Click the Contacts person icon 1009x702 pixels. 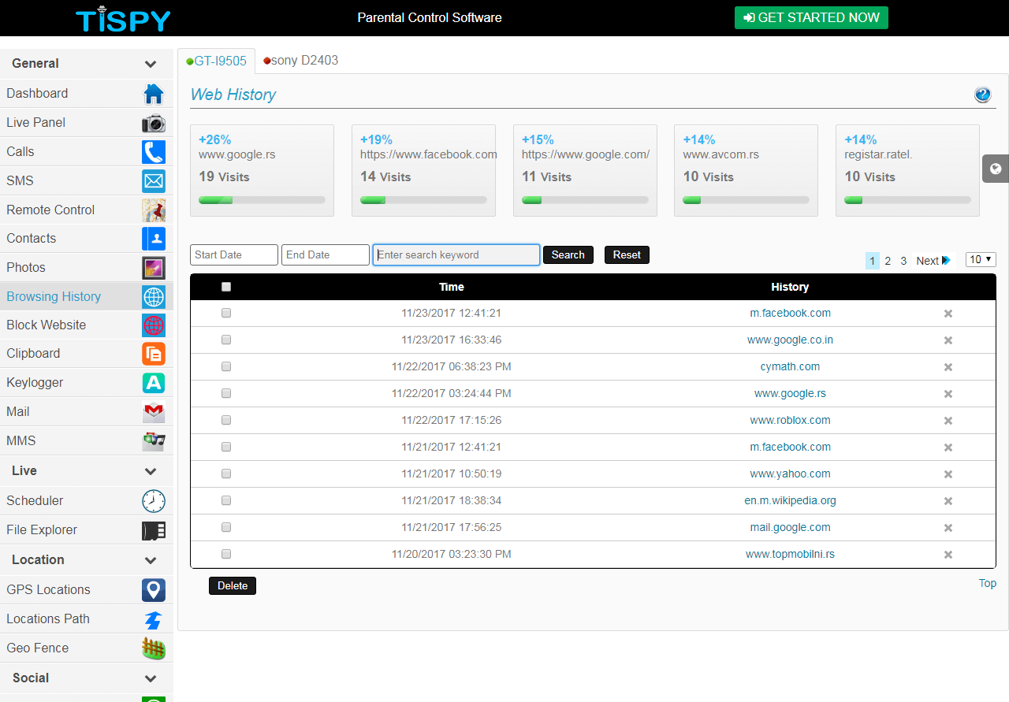154,239
